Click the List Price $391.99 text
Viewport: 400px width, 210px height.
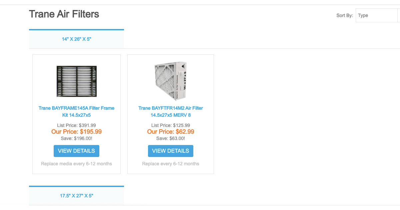tap(76, 125)
